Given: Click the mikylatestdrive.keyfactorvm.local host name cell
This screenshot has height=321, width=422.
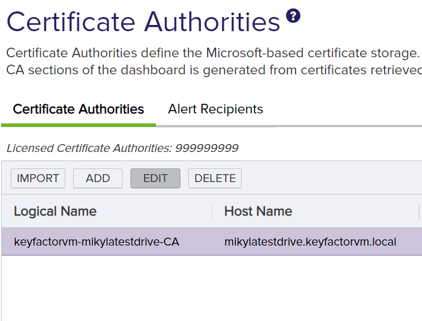Looking at the screenshot, I should (310, 242).
